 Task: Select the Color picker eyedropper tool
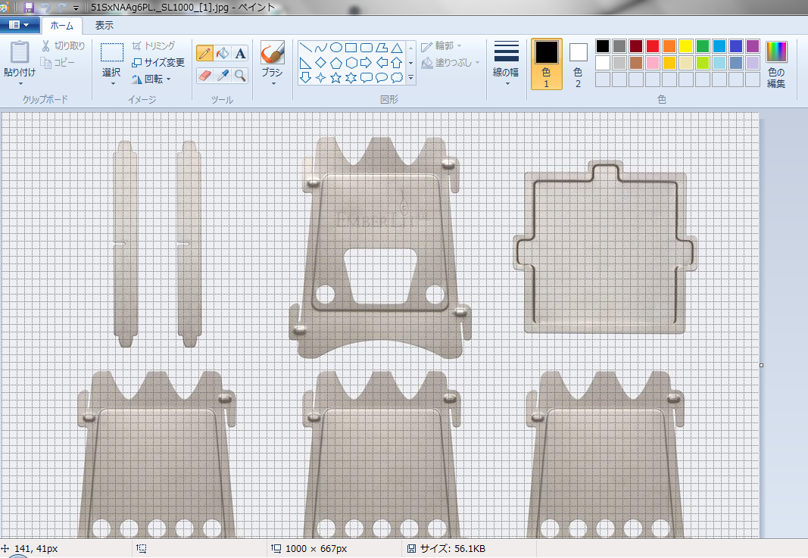223,75
